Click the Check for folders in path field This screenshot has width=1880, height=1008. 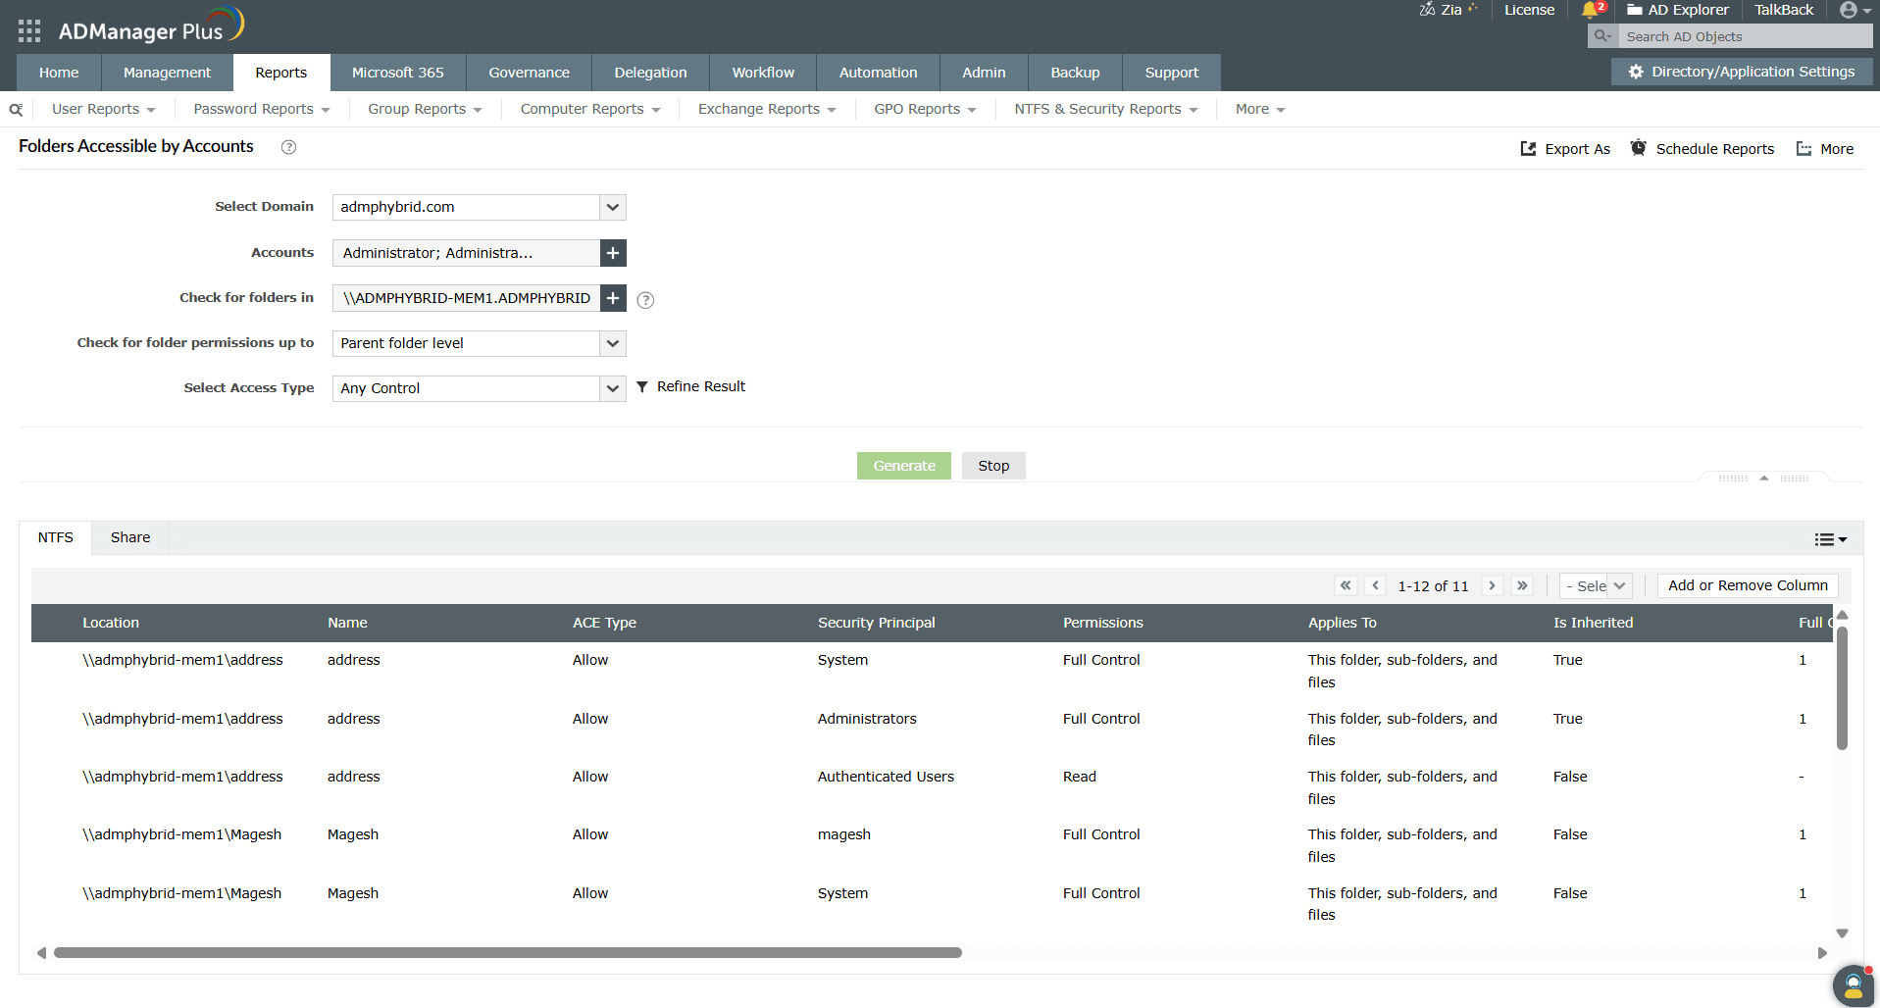(x=466, y=298)
